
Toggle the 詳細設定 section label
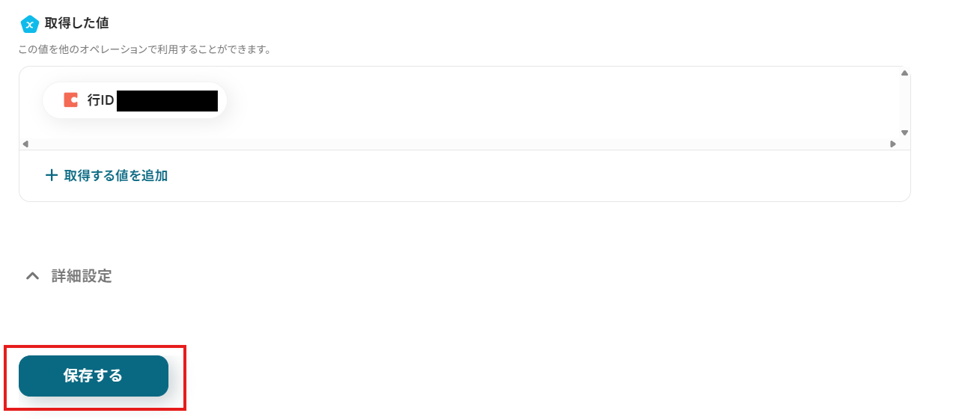(x=82, y=276)
